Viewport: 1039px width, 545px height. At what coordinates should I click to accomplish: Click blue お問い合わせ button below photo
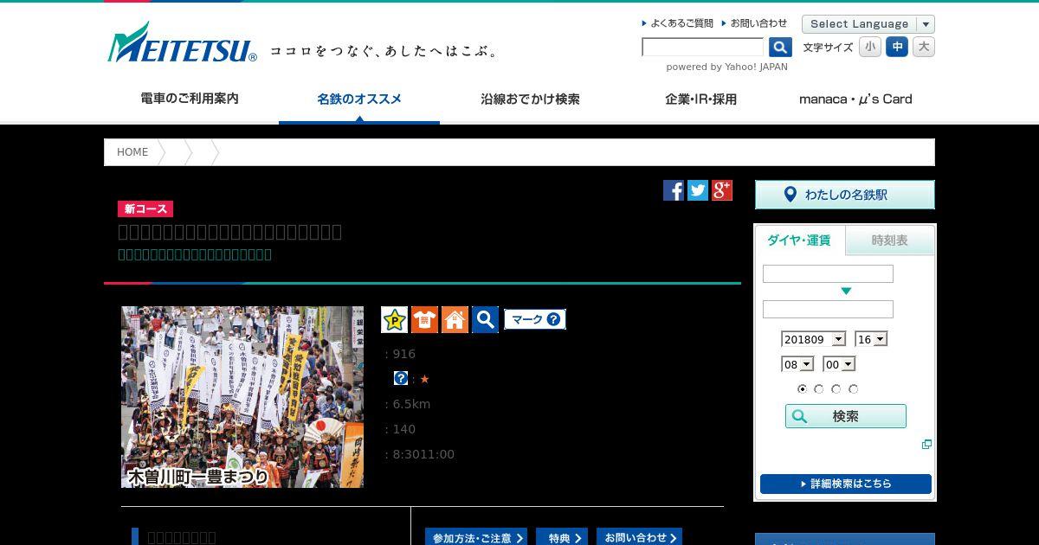coord(639,537)
